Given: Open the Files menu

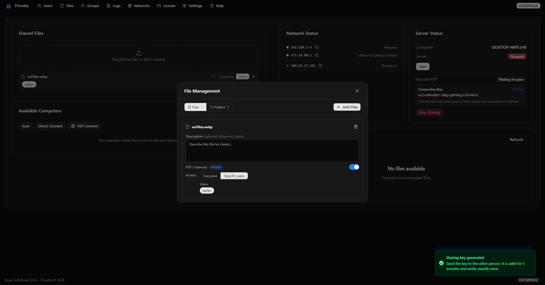Looking at the screenshot, I should pos(67,6).
